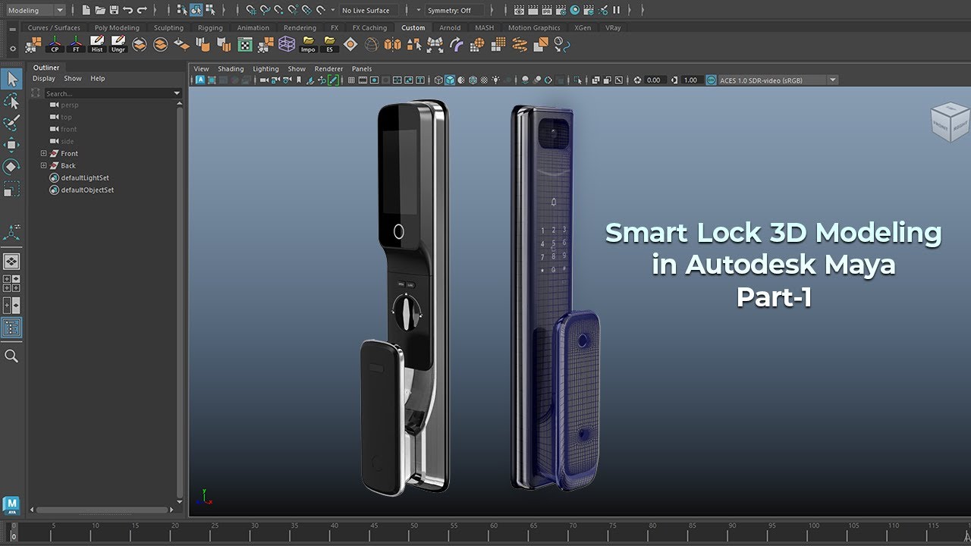Screen dimensions: 971x546
Task: Click the Hist shelf button
Action: (96, 44)
